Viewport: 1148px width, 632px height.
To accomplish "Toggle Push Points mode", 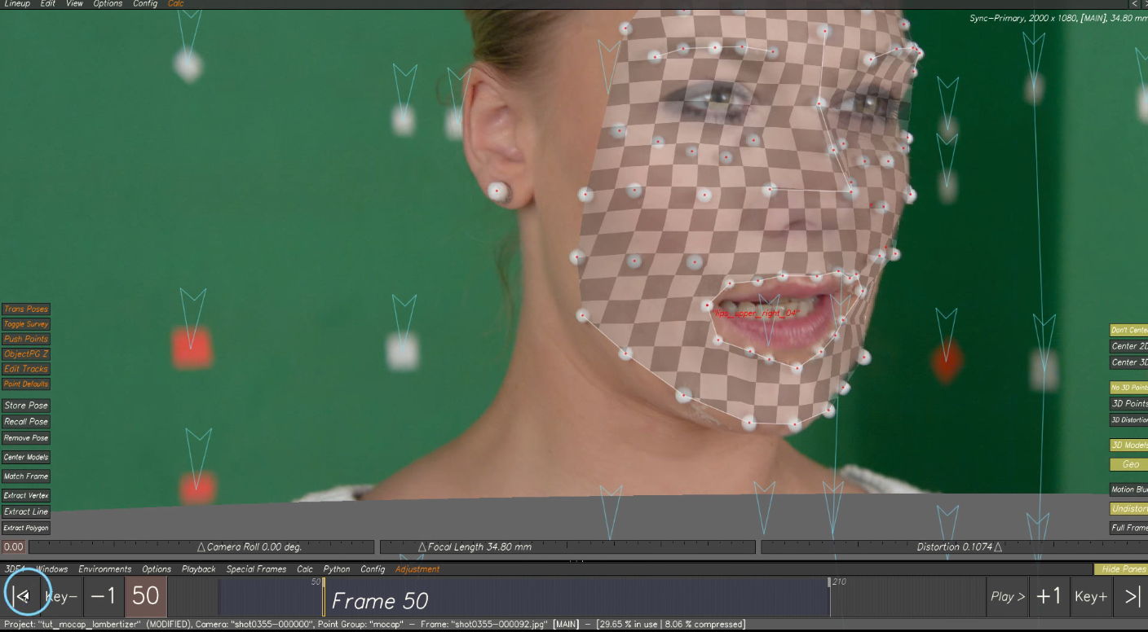I will click(x=26, y=339).
